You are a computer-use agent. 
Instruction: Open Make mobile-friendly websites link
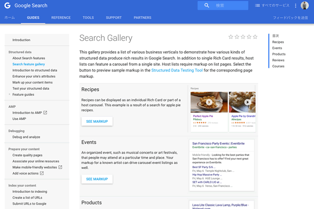[x=35, y=167]
